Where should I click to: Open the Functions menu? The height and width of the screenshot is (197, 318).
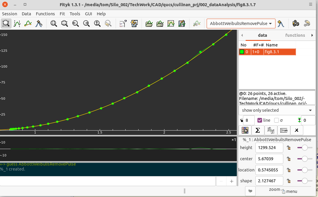(45, 14)
